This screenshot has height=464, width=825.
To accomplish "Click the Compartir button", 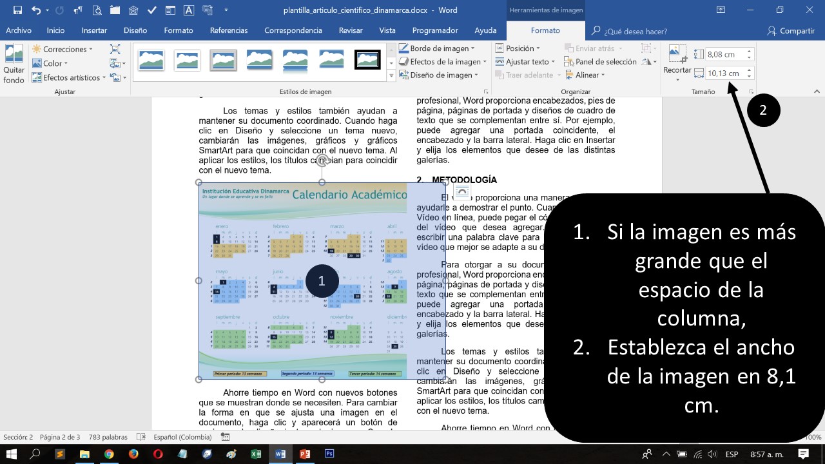I will tap(791, 31).
